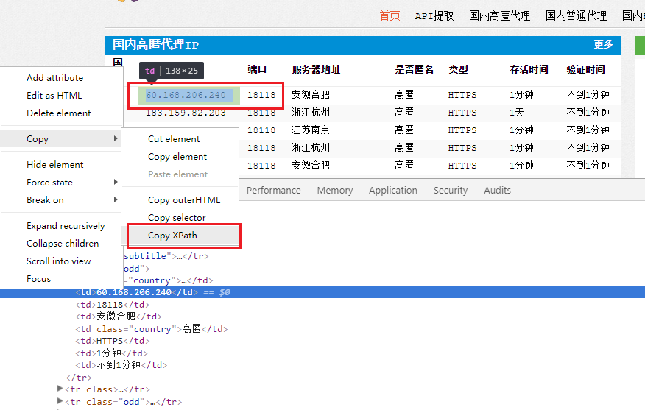The image size is (645, 410).
Task: Select td 安徽合肥 DOM node
Action: [119, 317]
